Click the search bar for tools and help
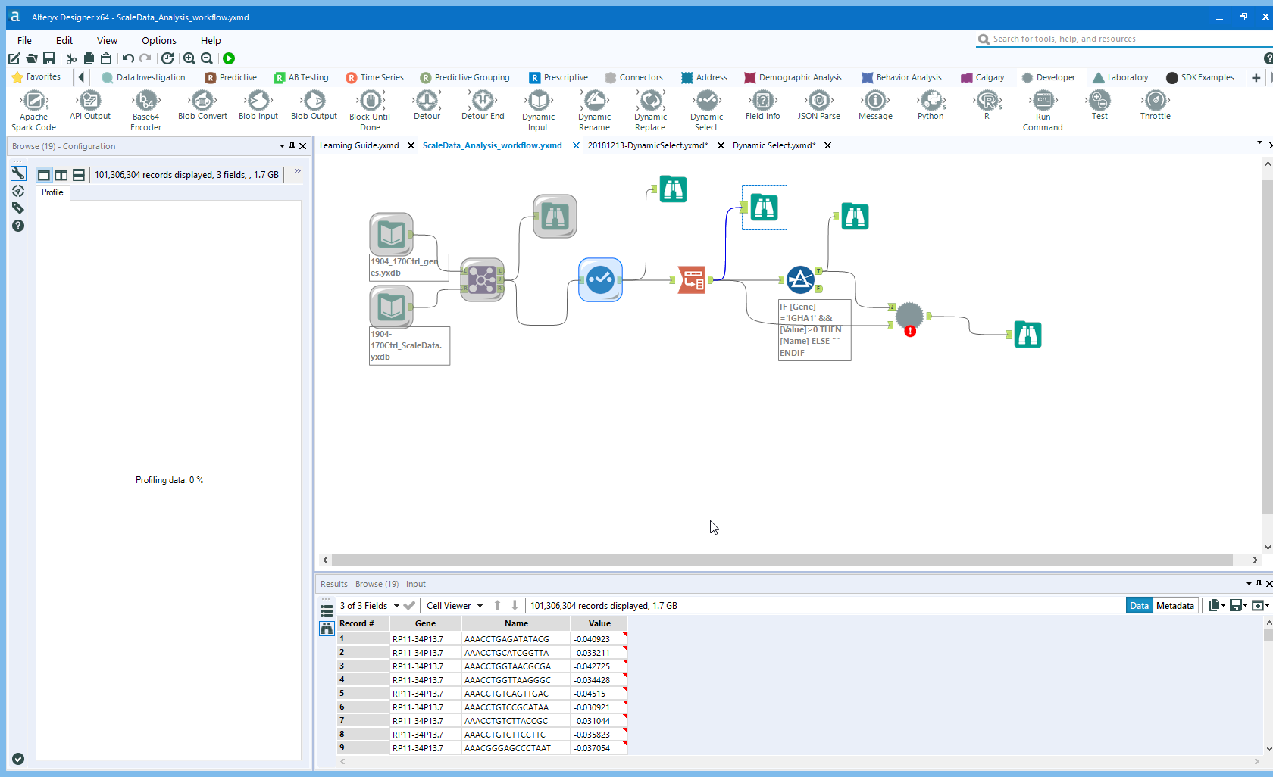 click(x=1099, y=38)
